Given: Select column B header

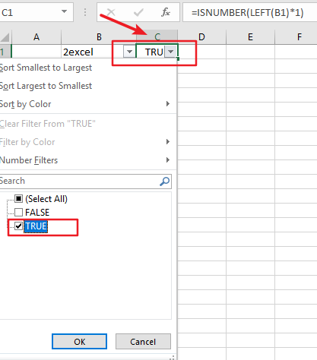Looking at the screenshot, I should pos(99,37).
